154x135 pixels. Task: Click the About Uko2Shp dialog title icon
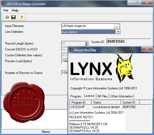(x=71, y=50)
